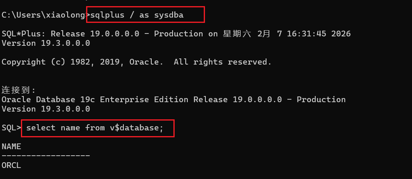412x179 pixels.
Task: Click the 'SQL*Plus: Release 19.0.0.0.0' line
Action: (71, 34)
